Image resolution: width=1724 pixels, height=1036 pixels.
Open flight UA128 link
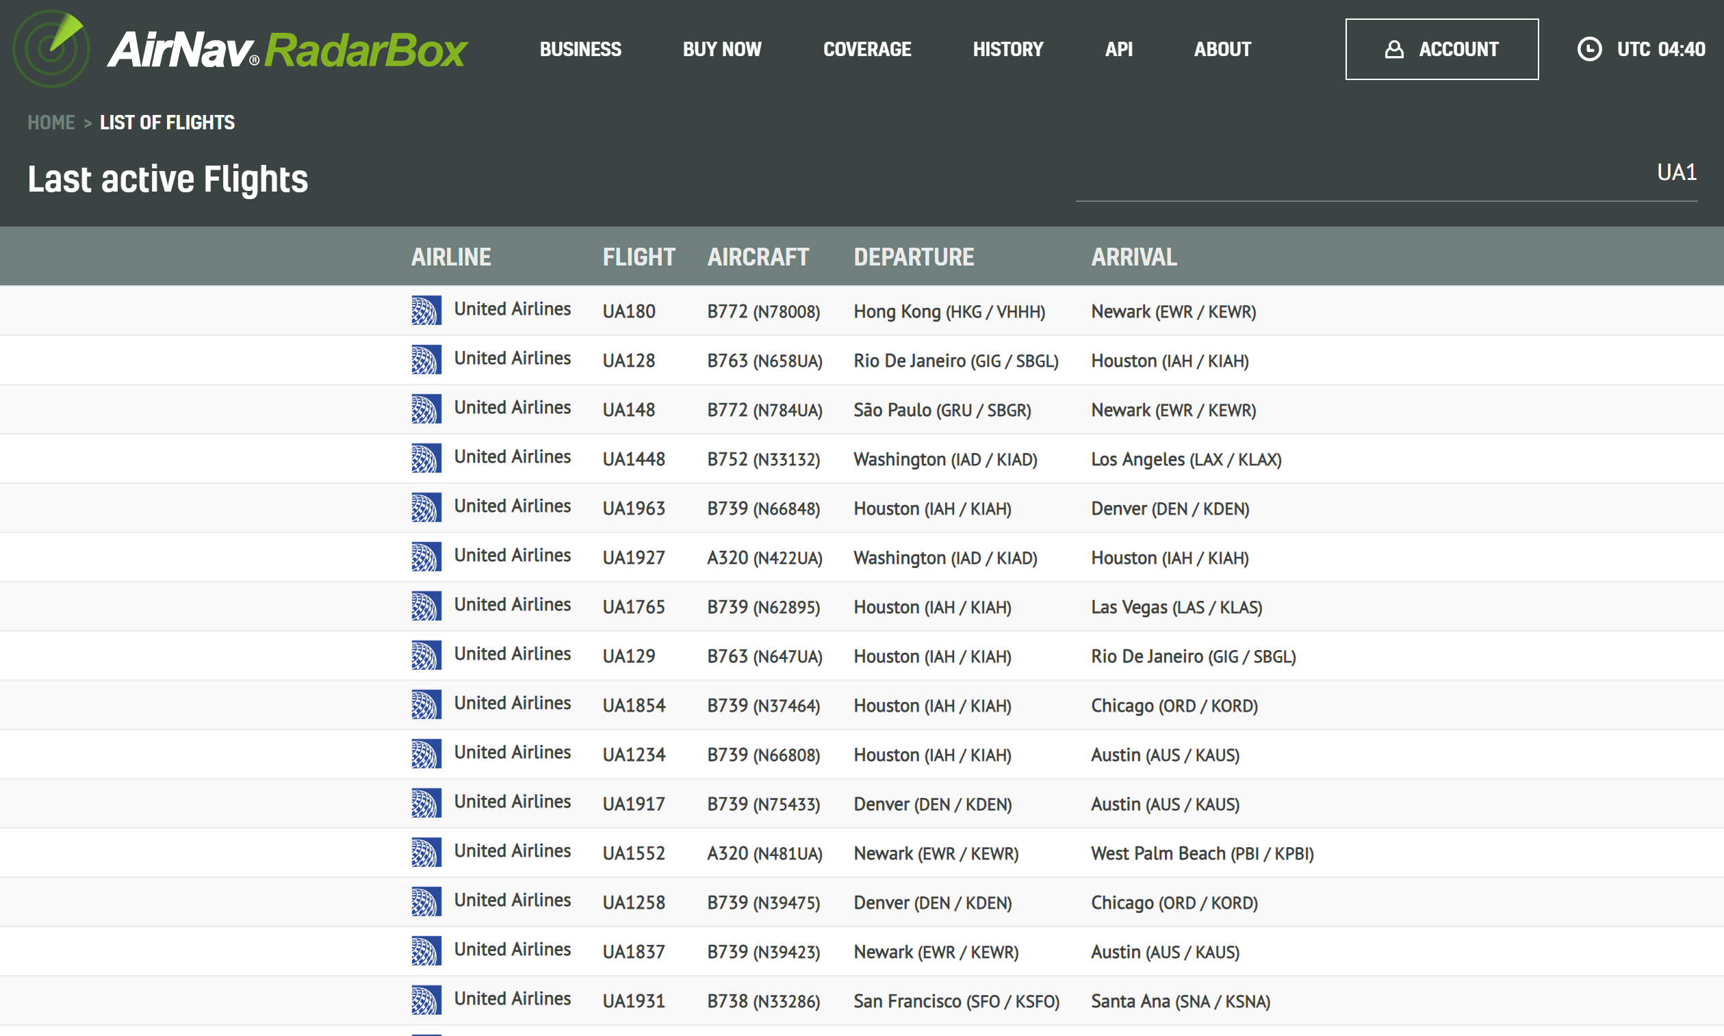coord(628,361)
